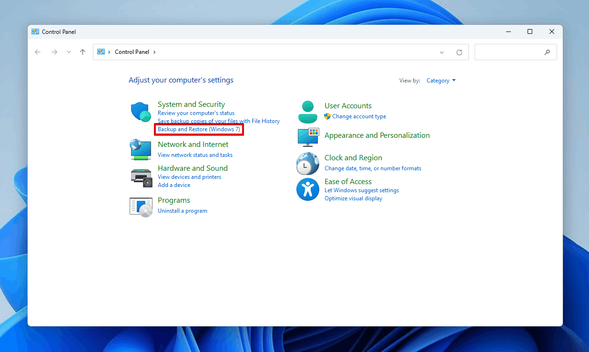Refresh the Control Panel view

pyautogui.click(x=459, y=52)
